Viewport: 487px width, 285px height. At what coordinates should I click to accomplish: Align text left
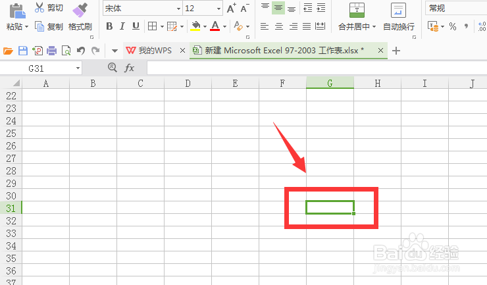click(265, 26)
